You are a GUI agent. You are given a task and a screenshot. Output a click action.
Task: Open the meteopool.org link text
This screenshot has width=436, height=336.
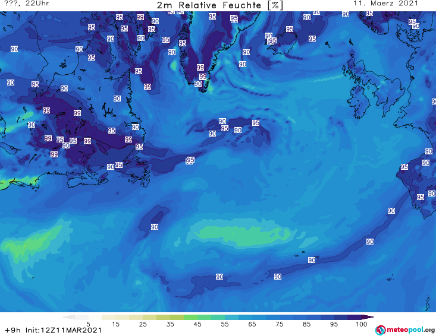[x=411, y=329]
